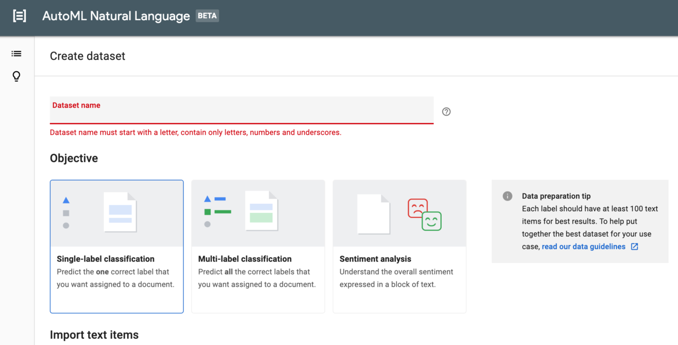Image resolution: width=678 pixels, height=345 pixels.
Task: Click the help icon beside Dataset name
Action: (446, 112)
